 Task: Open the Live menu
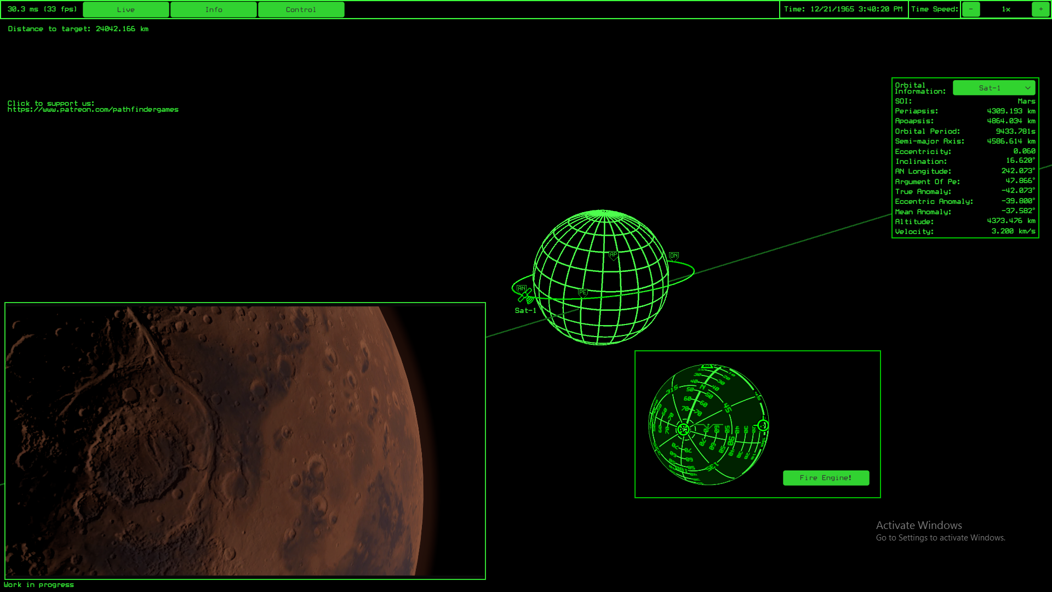click(x=126, y=9)
